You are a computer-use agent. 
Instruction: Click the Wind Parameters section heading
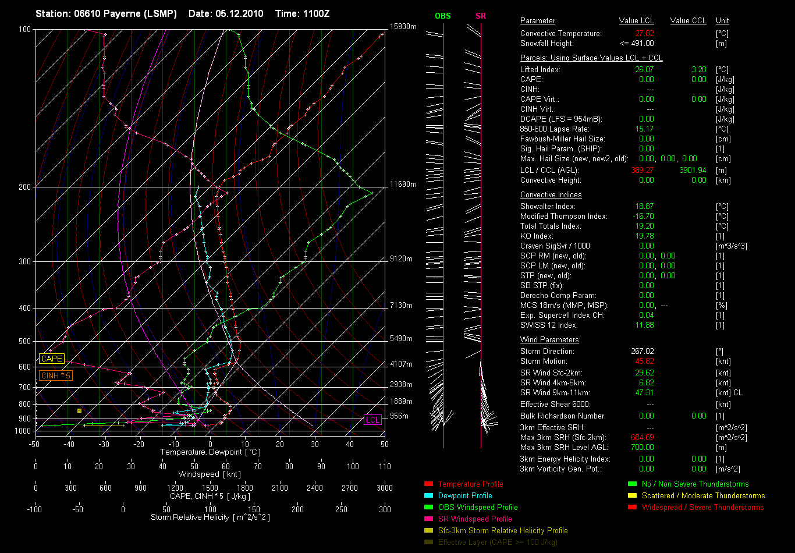click(549, 340)
